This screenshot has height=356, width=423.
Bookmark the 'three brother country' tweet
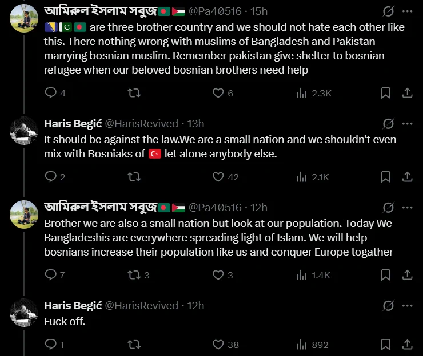click(x=386, y=93)
